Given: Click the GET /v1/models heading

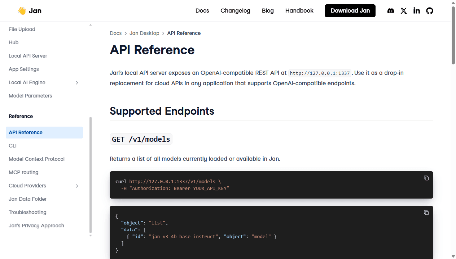Looking at the screenshot, I should [x=141, y=139].
